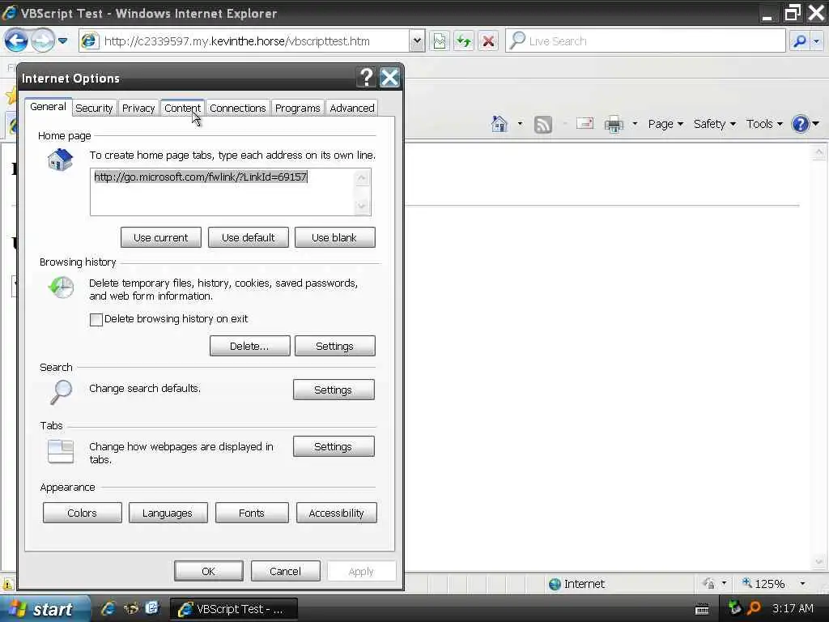
Task: Click the 125% zoom level button
Action: click(763, 584)
